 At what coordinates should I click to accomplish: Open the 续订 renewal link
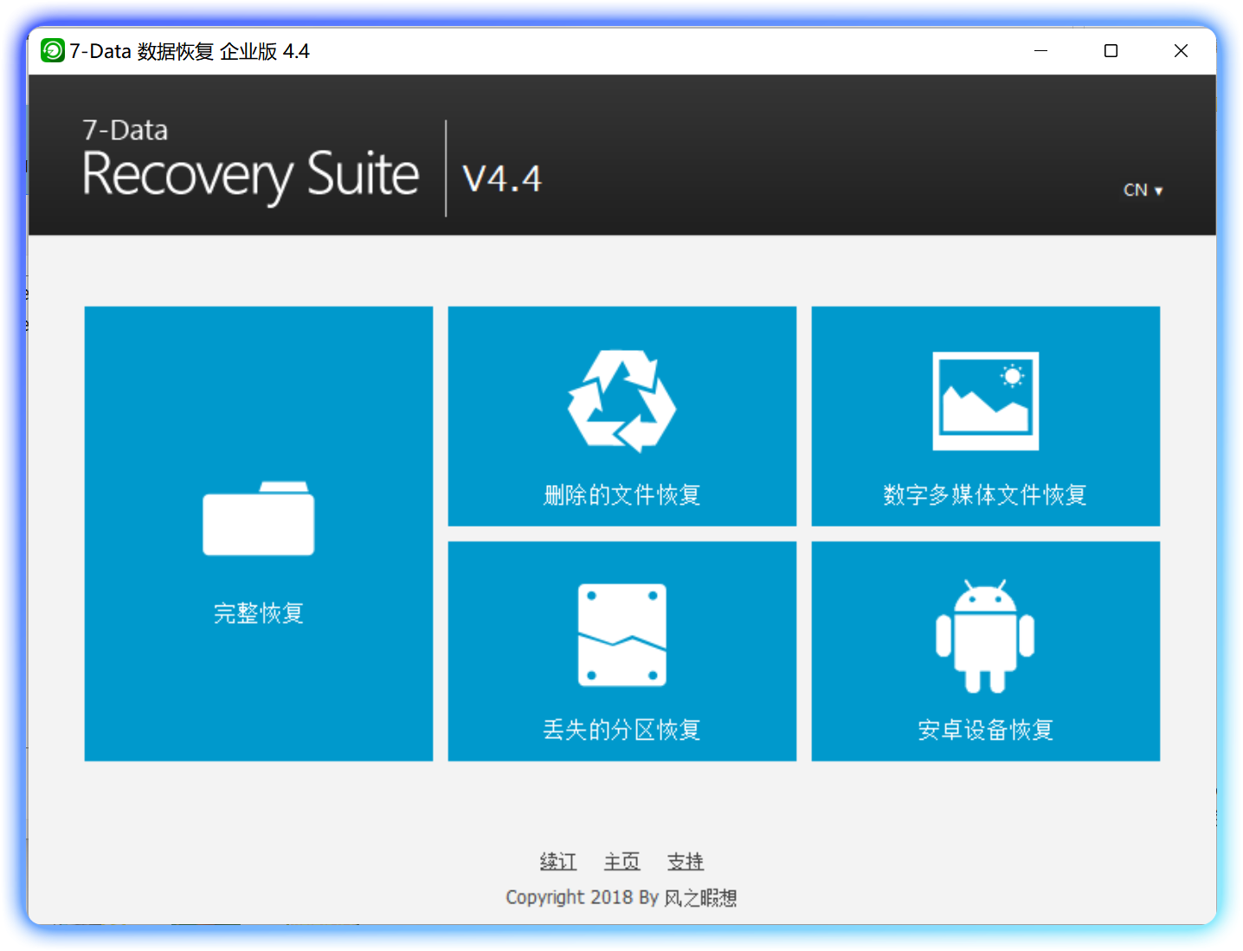[x=558, y=861]
